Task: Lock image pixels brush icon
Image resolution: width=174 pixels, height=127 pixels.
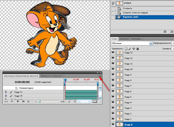Action: pos(130,49)
